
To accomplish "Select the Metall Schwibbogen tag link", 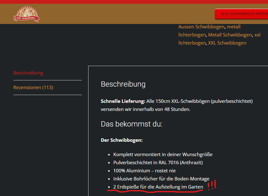I will click(x=230, y=35).
